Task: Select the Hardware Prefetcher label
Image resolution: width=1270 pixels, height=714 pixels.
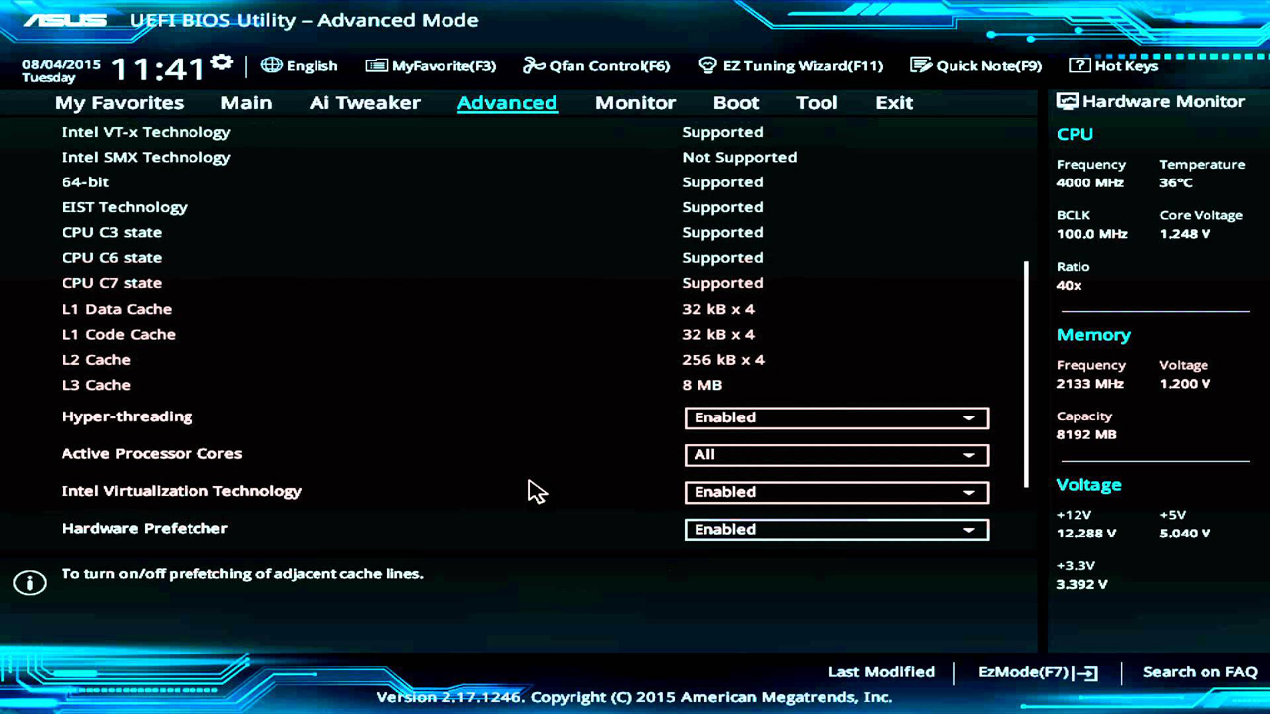Action: click(145, 528)
